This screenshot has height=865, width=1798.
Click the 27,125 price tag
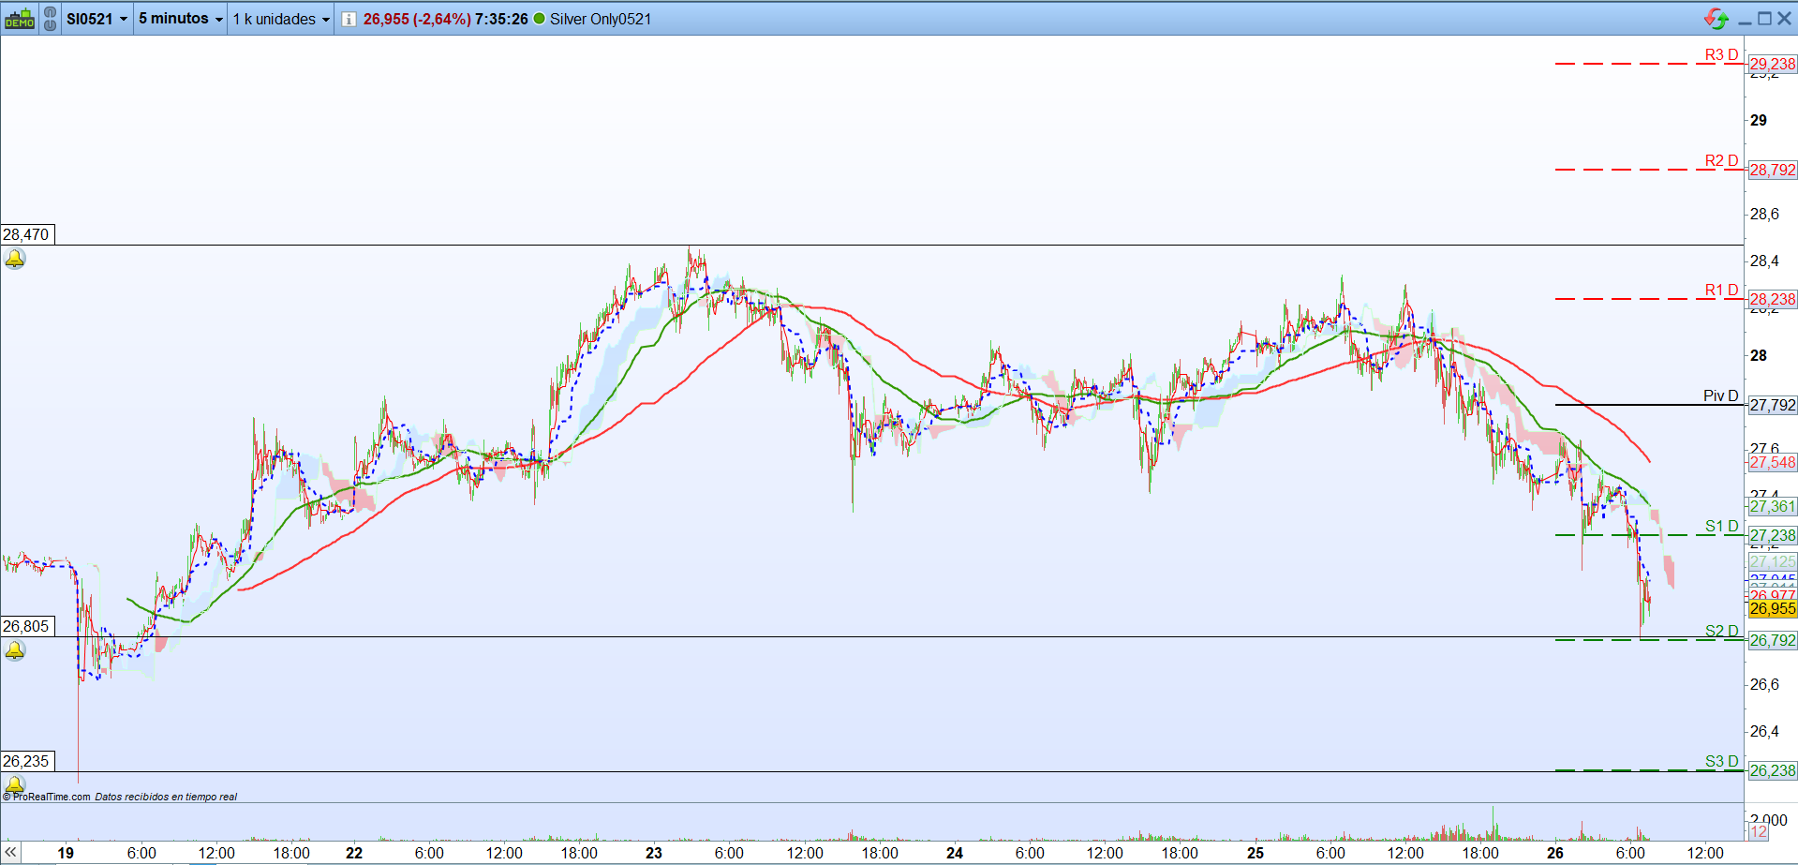[1773, 561]
